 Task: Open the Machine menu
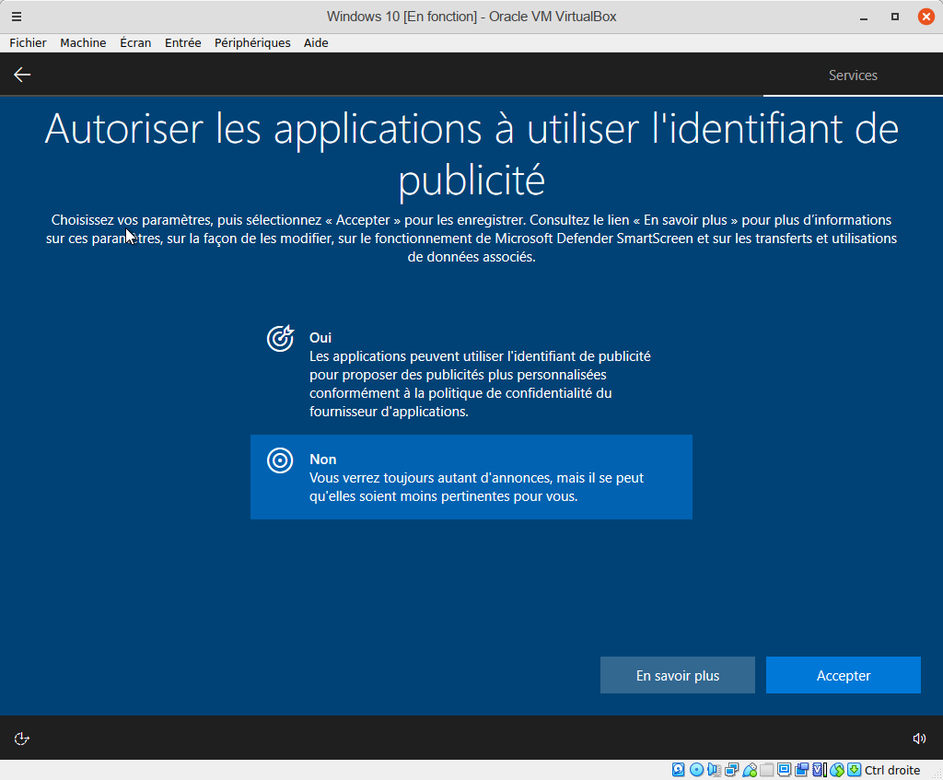83,43
